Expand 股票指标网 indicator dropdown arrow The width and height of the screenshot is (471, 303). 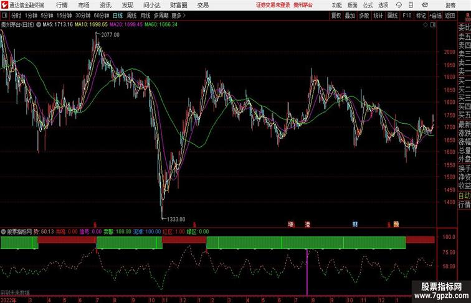(3, 231)
